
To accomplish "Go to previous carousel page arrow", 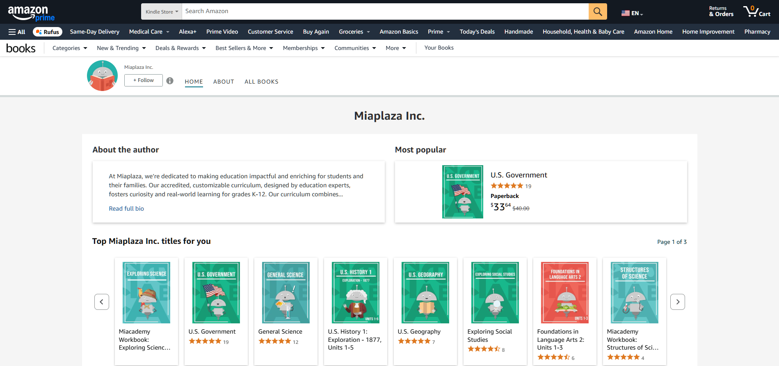I will [102, 302].
